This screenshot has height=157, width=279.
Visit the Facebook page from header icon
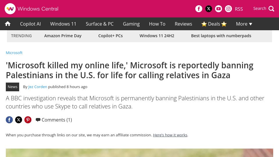click(199, 9)
